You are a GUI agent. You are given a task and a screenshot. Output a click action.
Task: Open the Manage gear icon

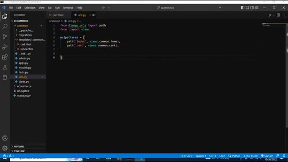pos(5,148)
